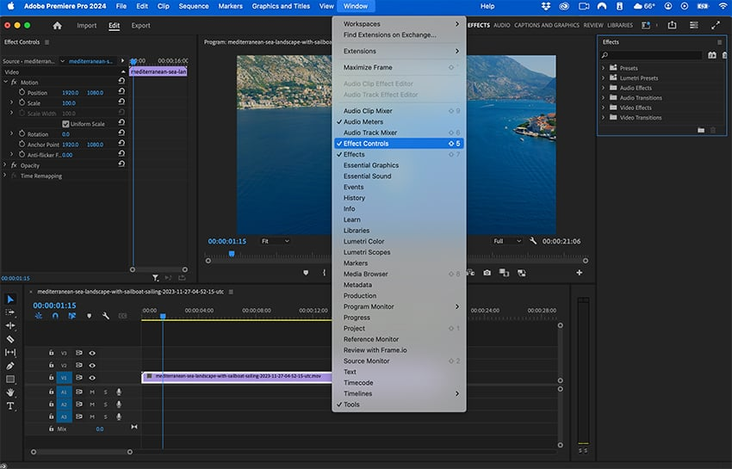732x469 pixels.
Task: Select the Hand tool
Action: 10,392
